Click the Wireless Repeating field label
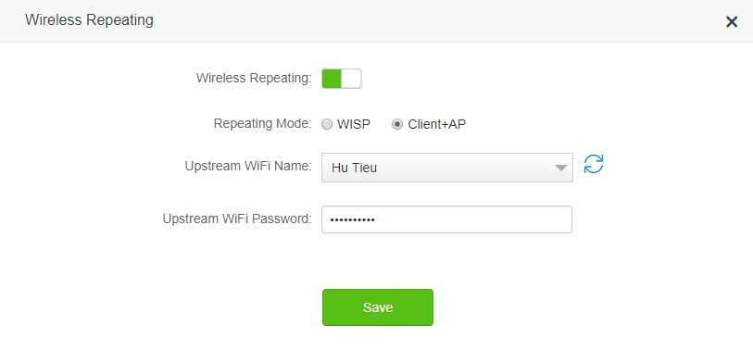This screenshot has height=350, width=753. click(254, 79)
